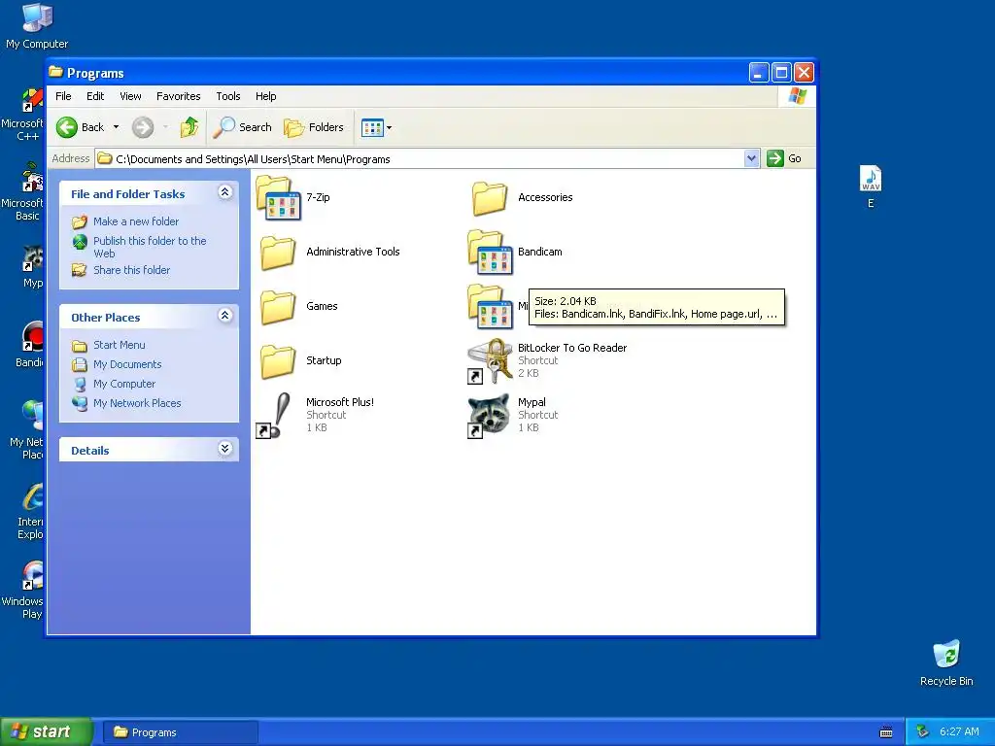Open the 7-Zip folder icon

(278, 198)
